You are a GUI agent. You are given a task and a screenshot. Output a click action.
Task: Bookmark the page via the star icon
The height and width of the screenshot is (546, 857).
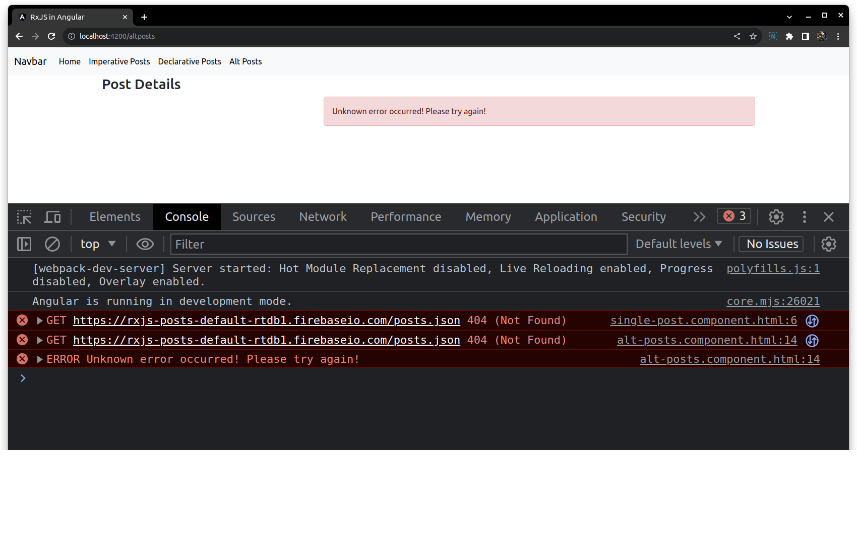[x=753, y=36]
